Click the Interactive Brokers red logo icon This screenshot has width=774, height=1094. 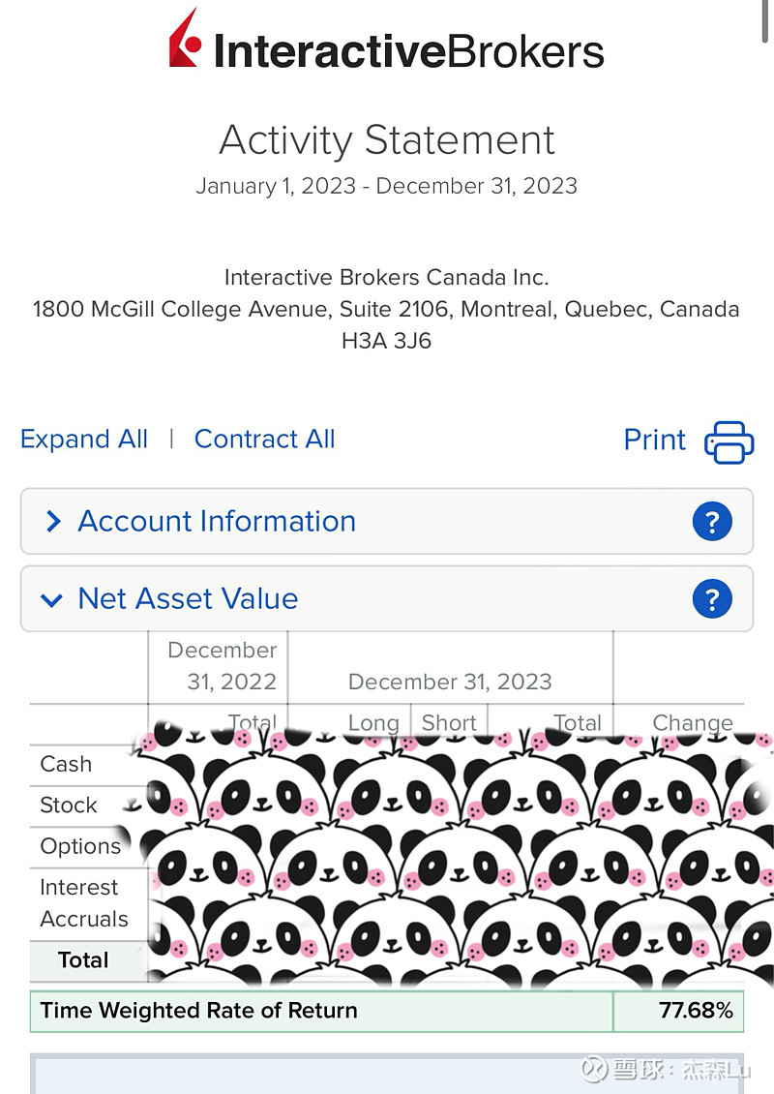(x=186, y=38)
